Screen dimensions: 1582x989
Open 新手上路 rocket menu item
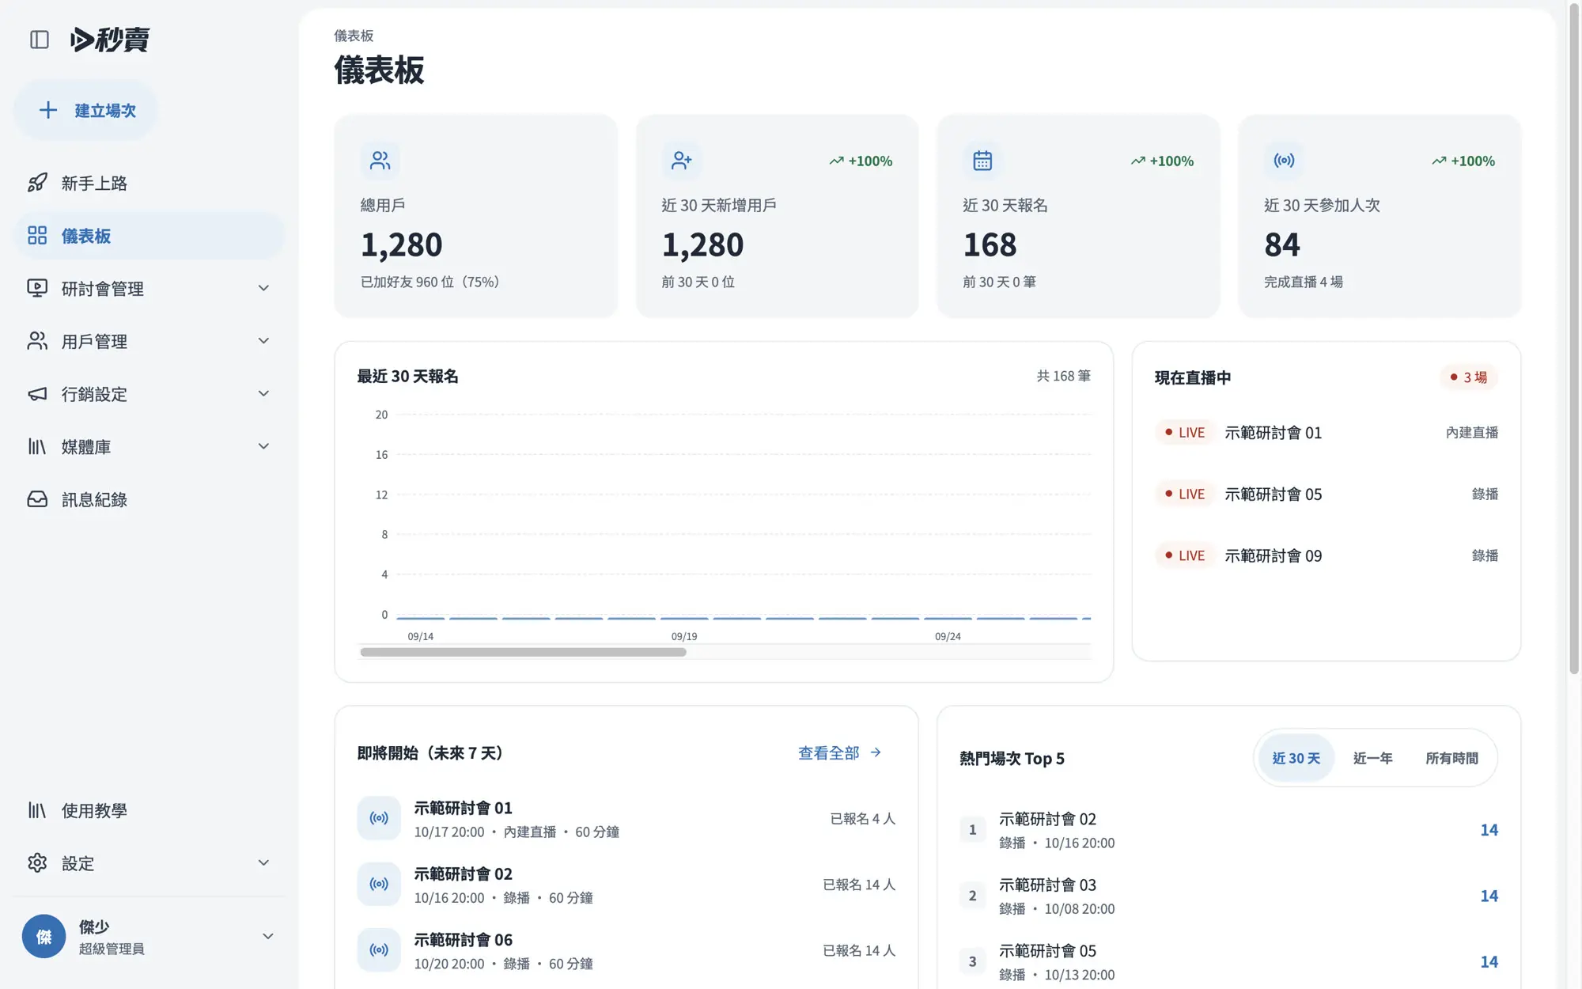pyautogui.click(x=149, y=183)
